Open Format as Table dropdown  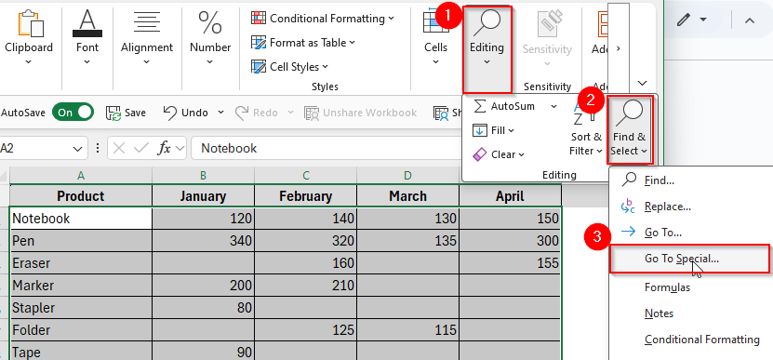point(303,43)
